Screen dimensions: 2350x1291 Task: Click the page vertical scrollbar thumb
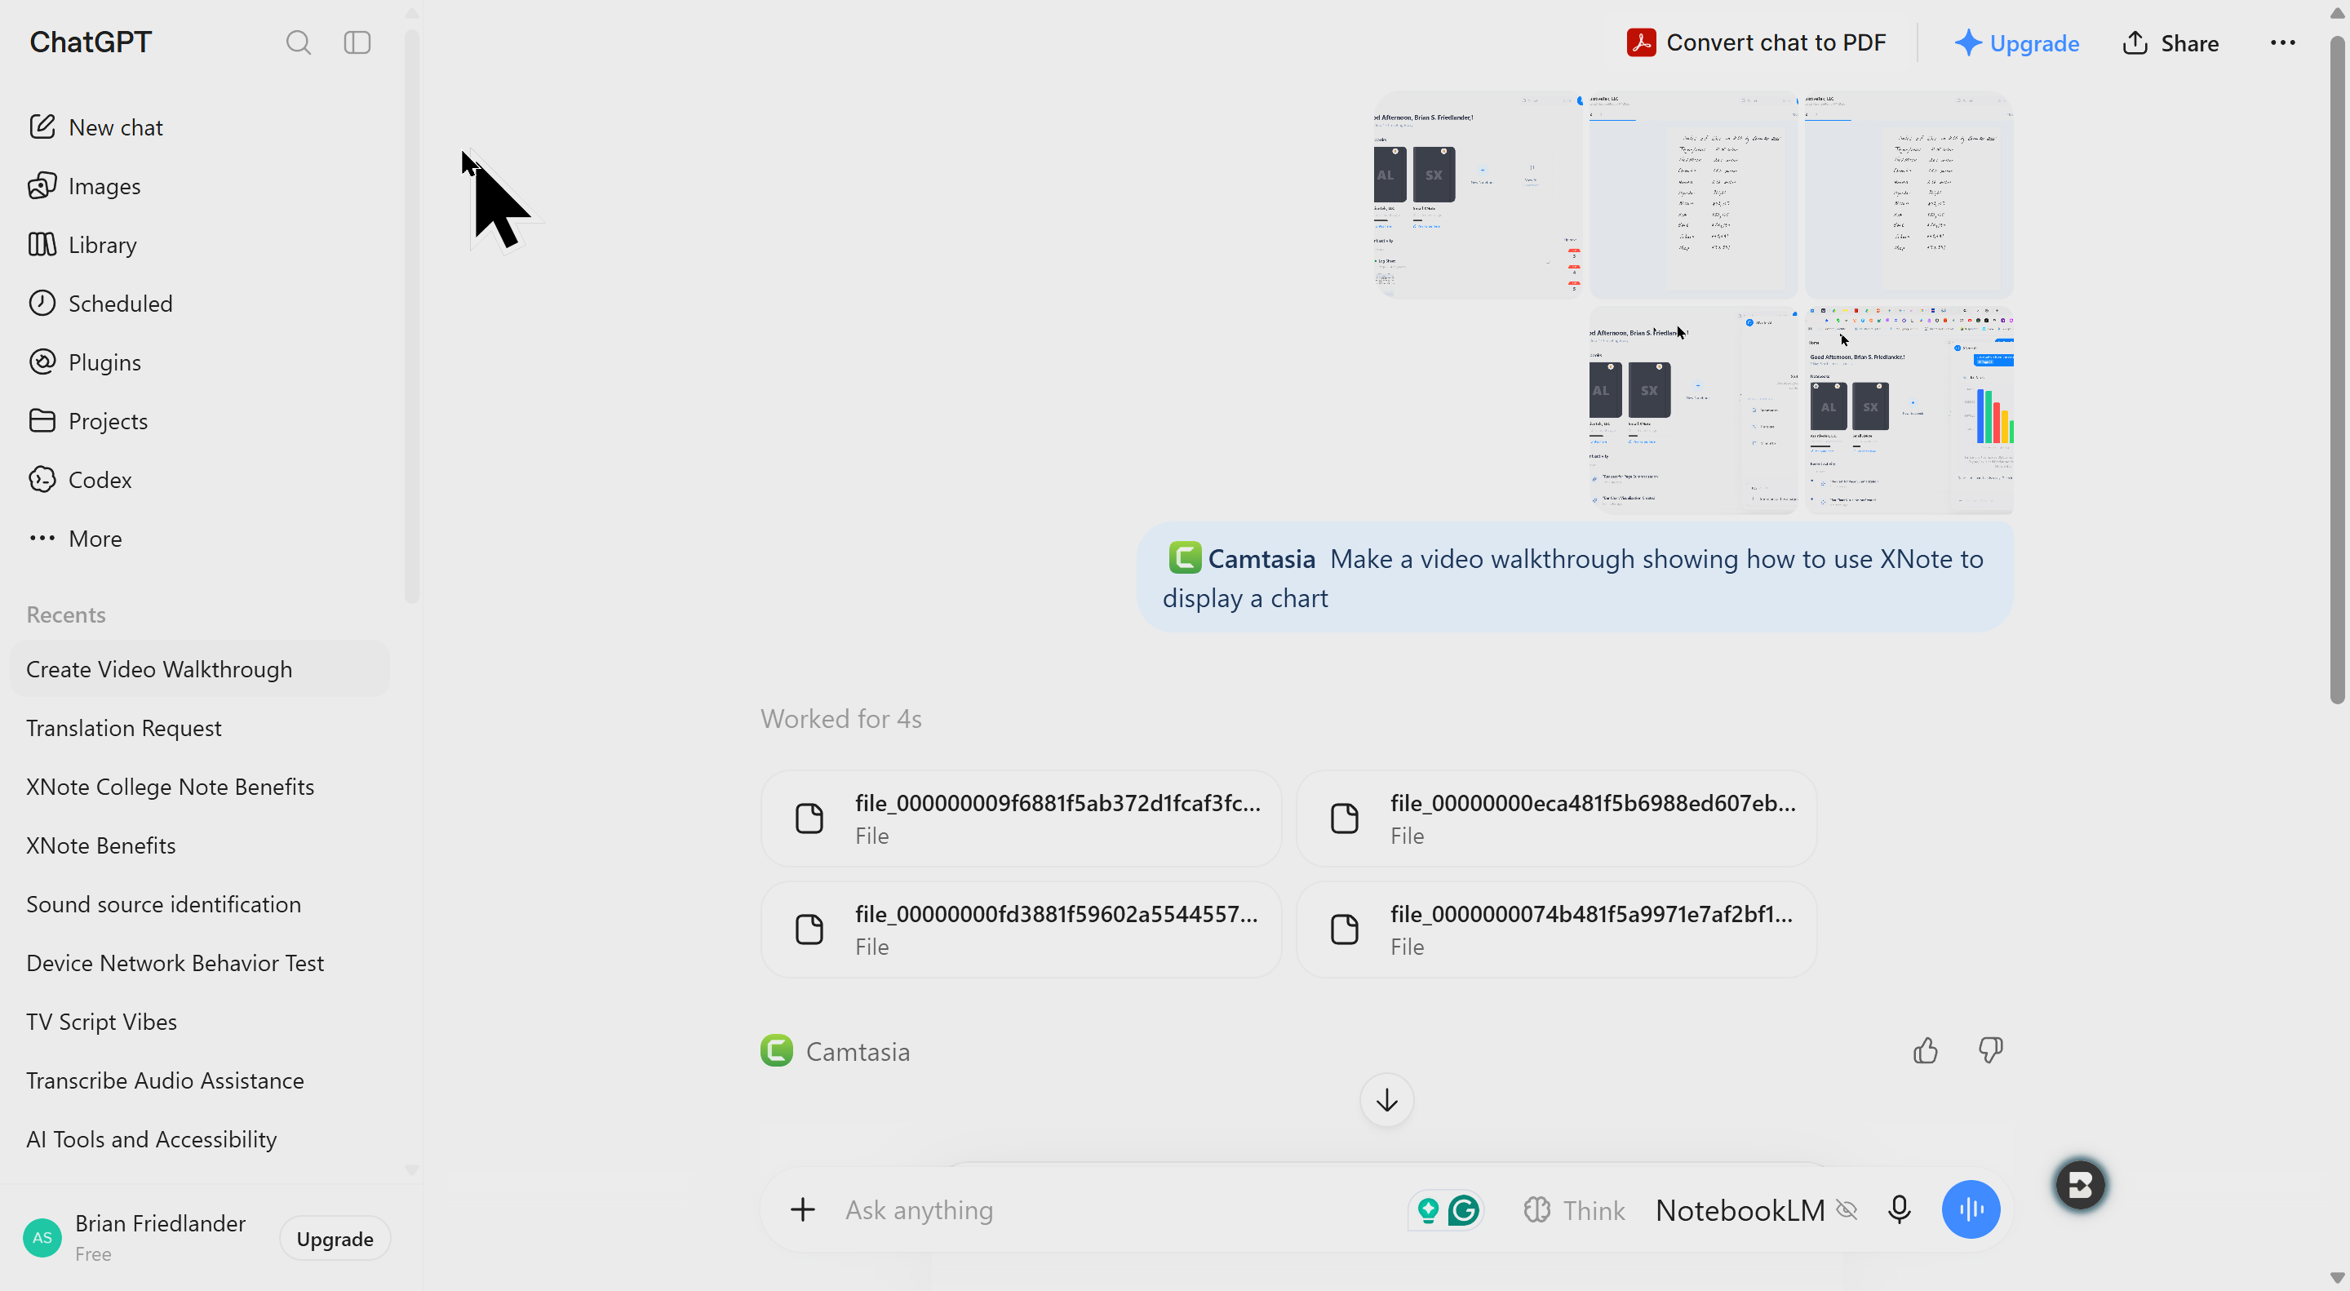(x=2337, y=370)
